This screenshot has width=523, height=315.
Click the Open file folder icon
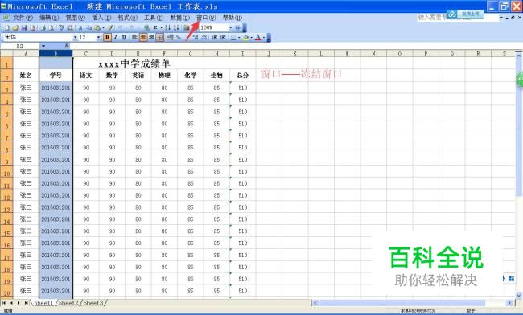[x=15, y=27]
